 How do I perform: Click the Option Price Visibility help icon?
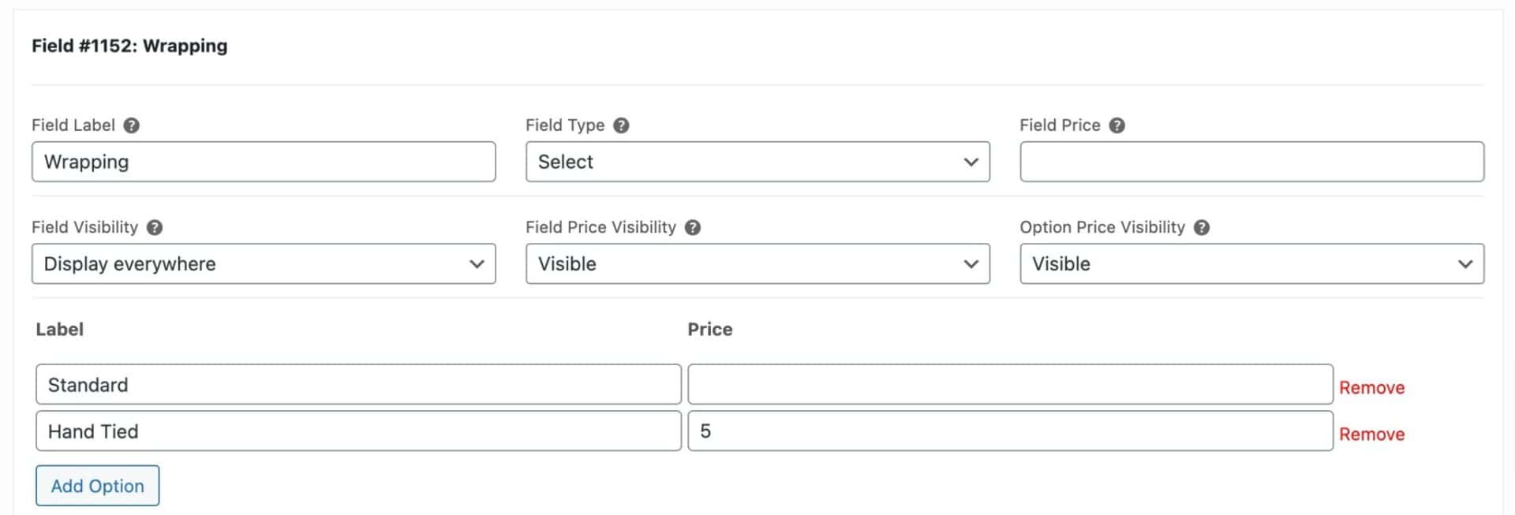pyautogui.click(x=1202, y=227)
